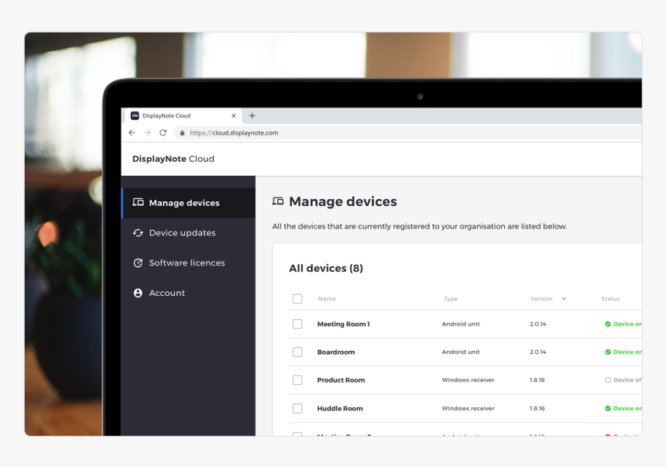Click Android unit type for Meeting Room 1
Image resolution: width=666 pixels, height=467 pixels.
pos(461,324)
